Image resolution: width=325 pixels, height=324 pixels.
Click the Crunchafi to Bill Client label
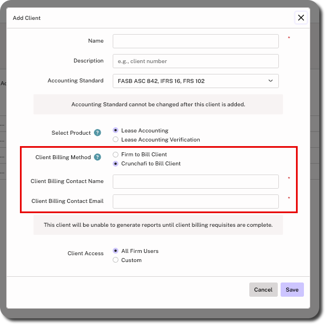[151, 164]
